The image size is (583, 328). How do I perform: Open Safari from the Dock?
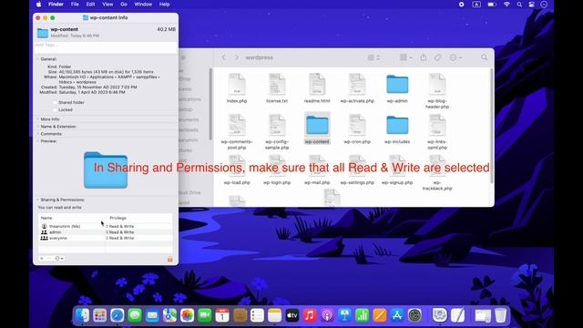coord(118,315)
